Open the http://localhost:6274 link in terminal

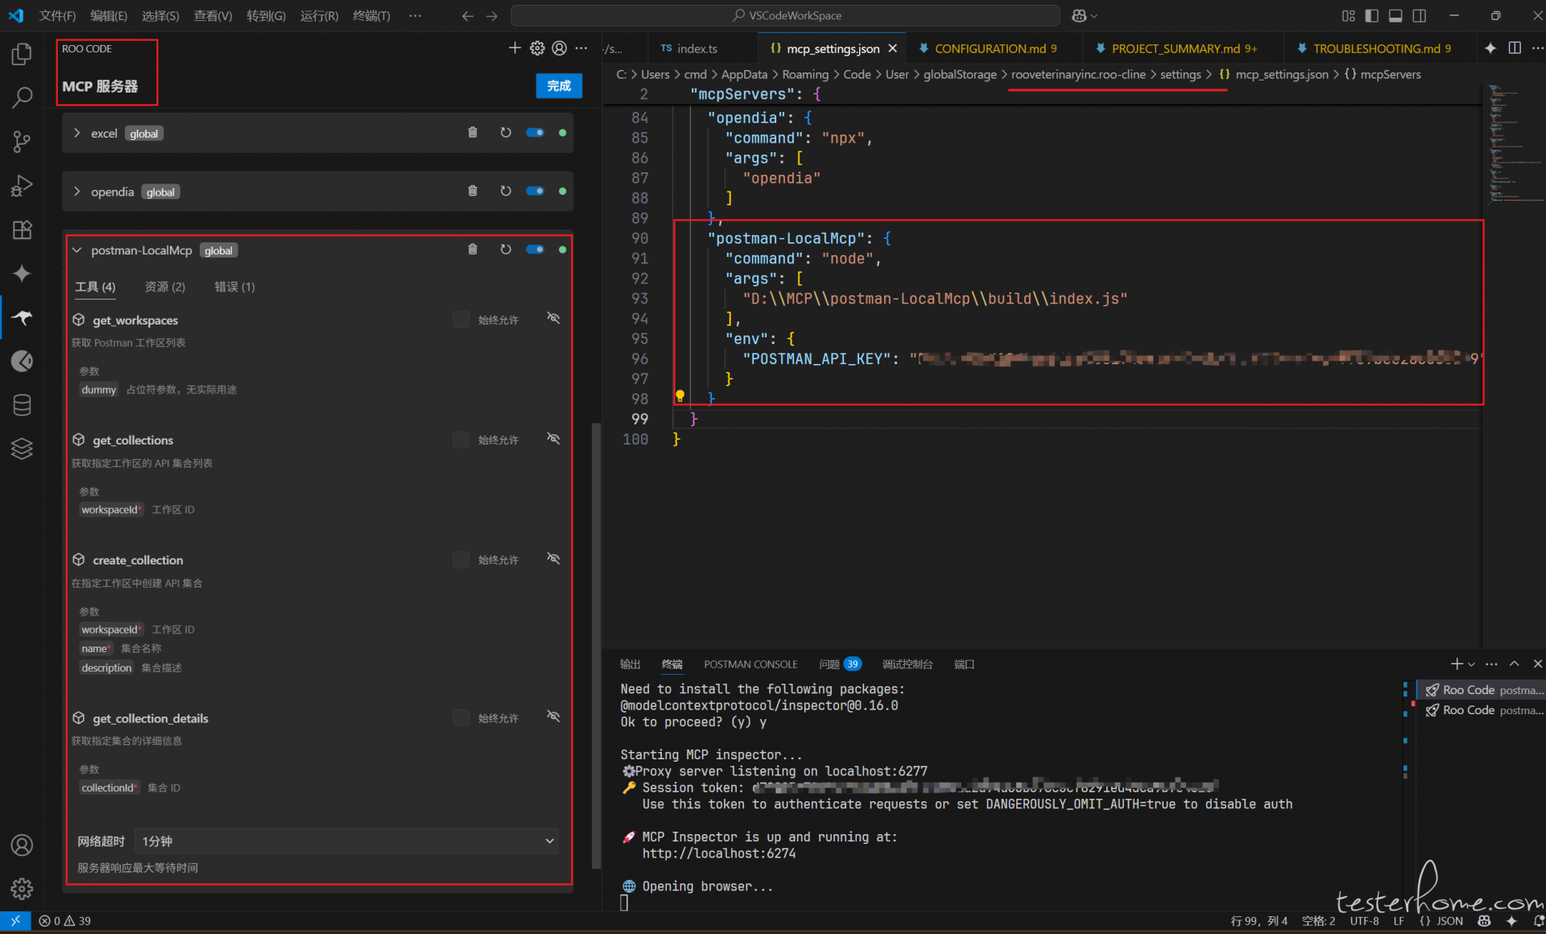[719, 853]
